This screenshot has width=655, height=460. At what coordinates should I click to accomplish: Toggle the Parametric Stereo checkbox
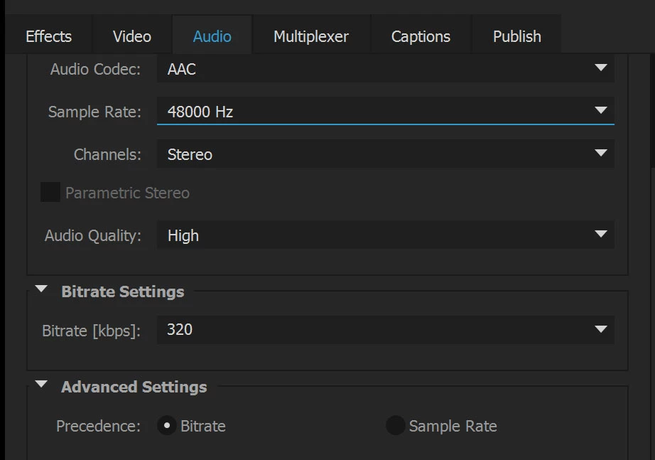click(x=50, y=193)
